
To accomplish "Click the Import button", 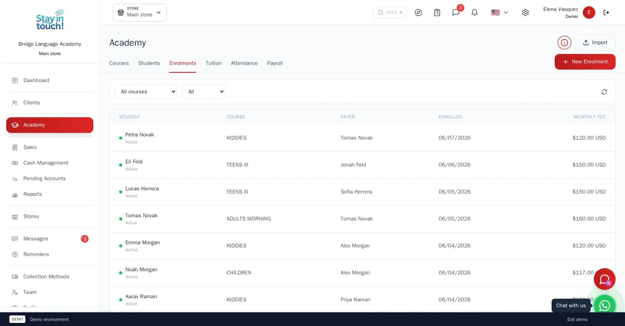I will pos(595,43).
